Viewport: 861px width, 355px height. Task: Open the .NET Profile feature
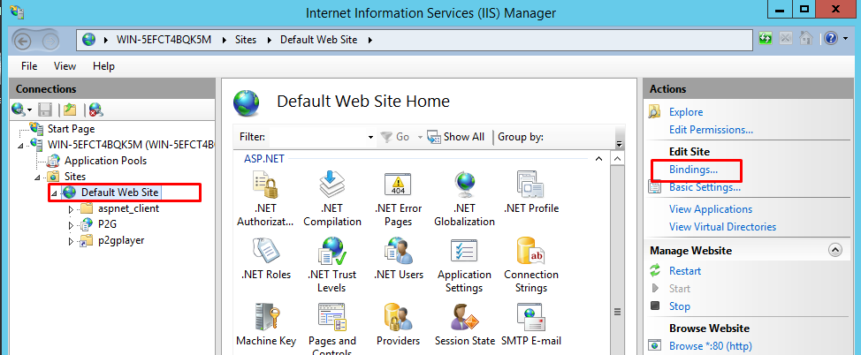[531, 193]
